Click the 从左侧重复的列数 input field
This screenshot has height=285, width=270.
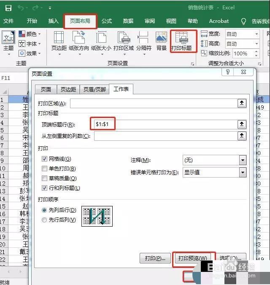tap(166, 136)
